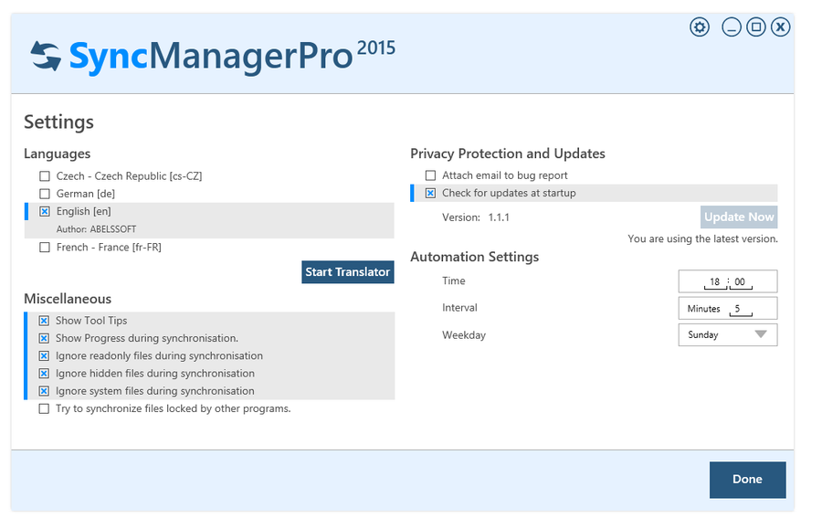Click the Time label under Automation Settings
This screenshot has width=822, height=529.
tap(453, 281)
